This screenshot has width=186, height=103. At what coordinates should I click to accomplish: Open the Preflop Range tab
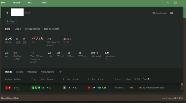32,29
